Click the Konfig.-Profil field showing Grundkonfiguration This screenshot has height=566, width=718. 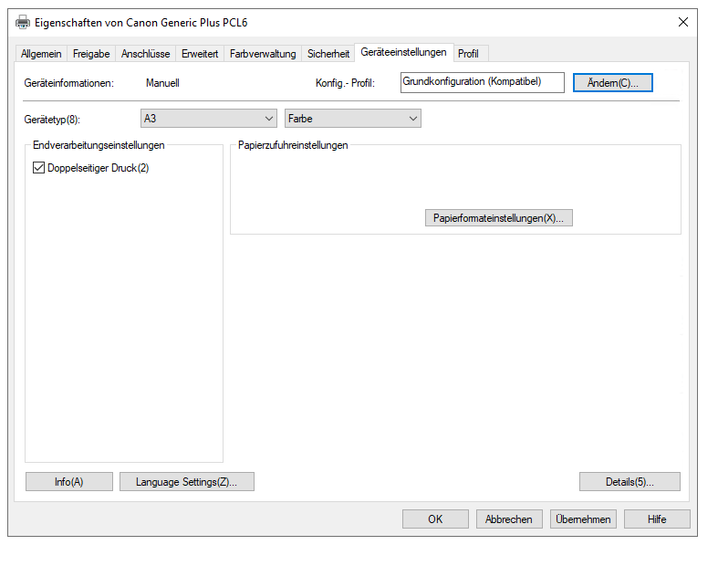483,82
